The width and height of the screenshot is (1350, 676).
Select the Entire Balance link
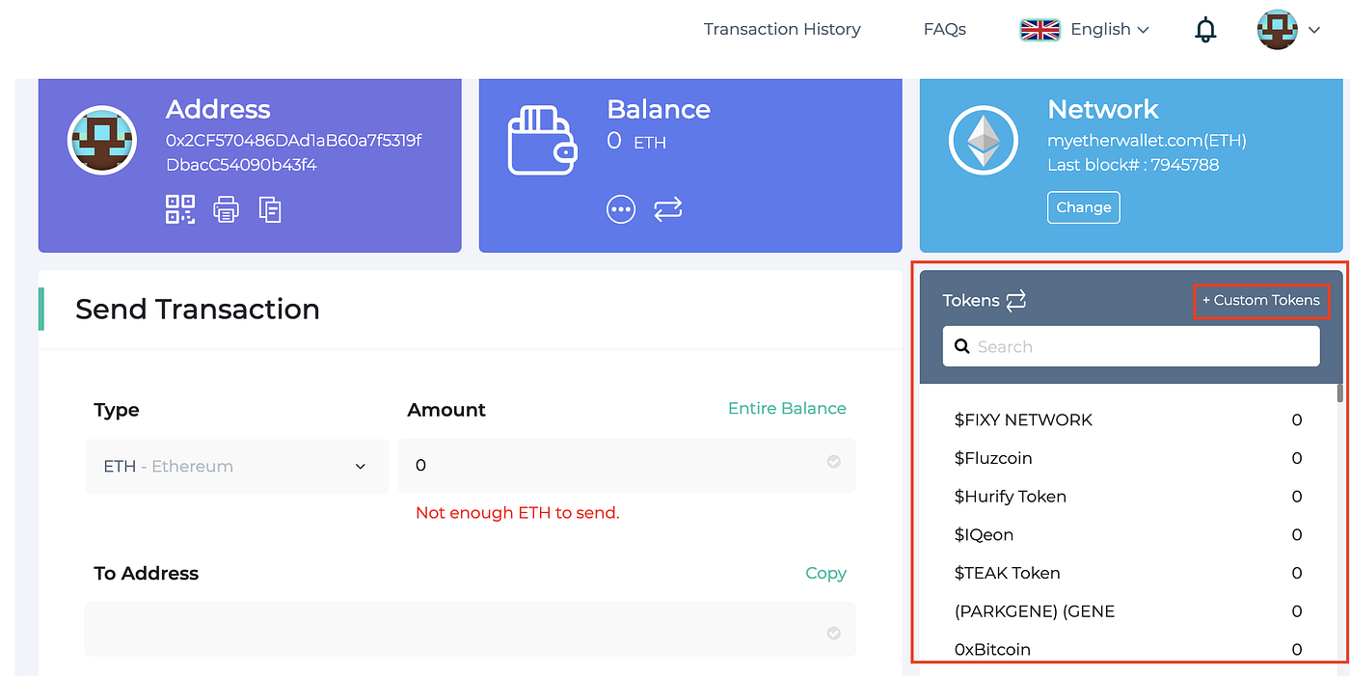787,408
